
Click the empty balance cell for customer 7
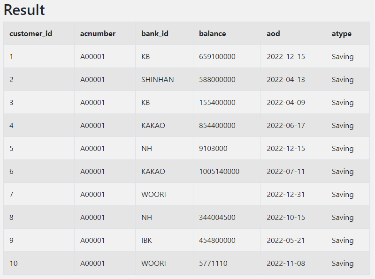point(227,195)
